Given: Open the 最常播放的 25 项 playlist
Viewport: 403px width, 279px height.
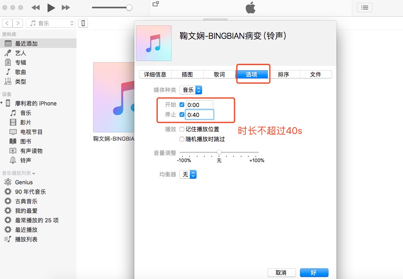Looking at the screenshot, I should pyautogui.click(x=37, y=220).
